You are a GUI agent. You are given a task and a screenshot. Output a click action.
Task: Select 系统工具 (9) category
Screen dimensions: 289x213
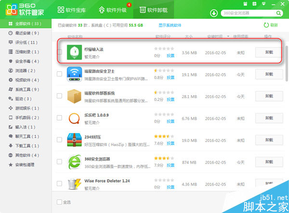point(26,89)
